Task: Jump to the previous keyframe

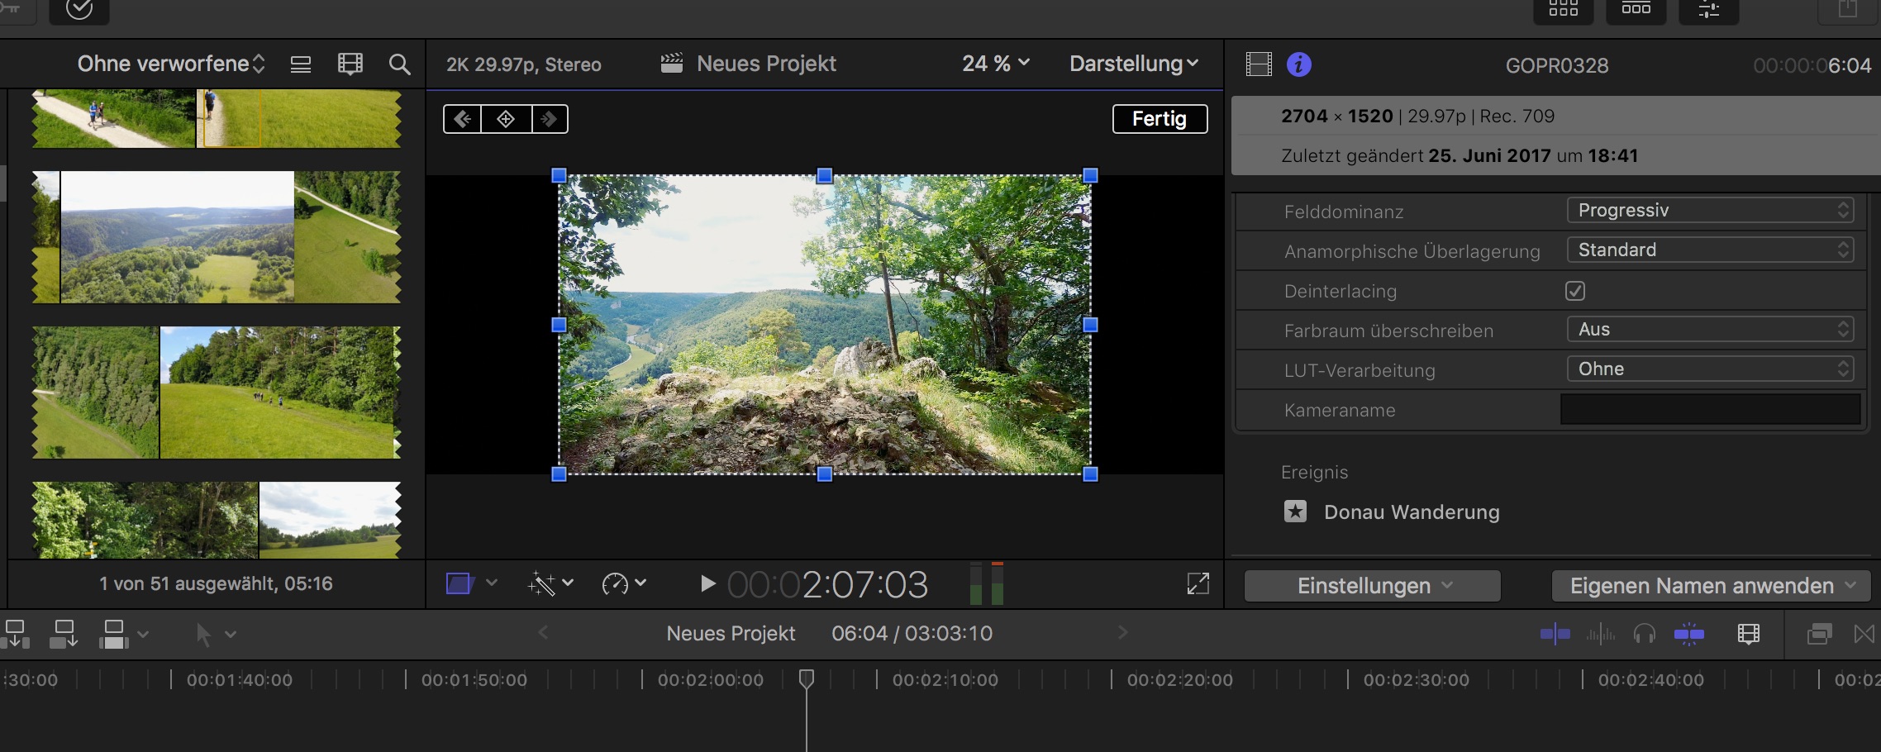Action: tap(463, 119)
